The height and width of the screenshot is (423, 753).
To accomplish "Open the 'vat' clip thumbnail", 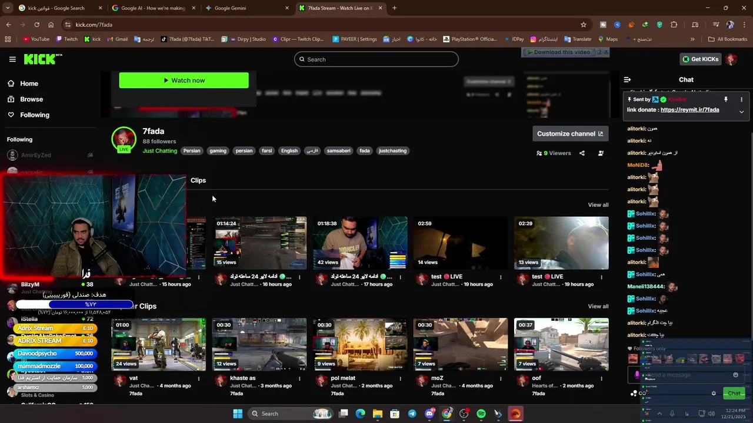I will click(159, 345).
